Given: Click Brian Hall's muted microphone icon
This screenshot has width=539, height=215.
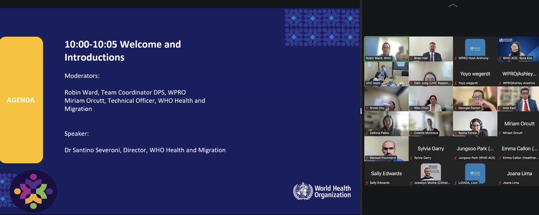Looking at the screenshot, I should (x=412, y=58).
